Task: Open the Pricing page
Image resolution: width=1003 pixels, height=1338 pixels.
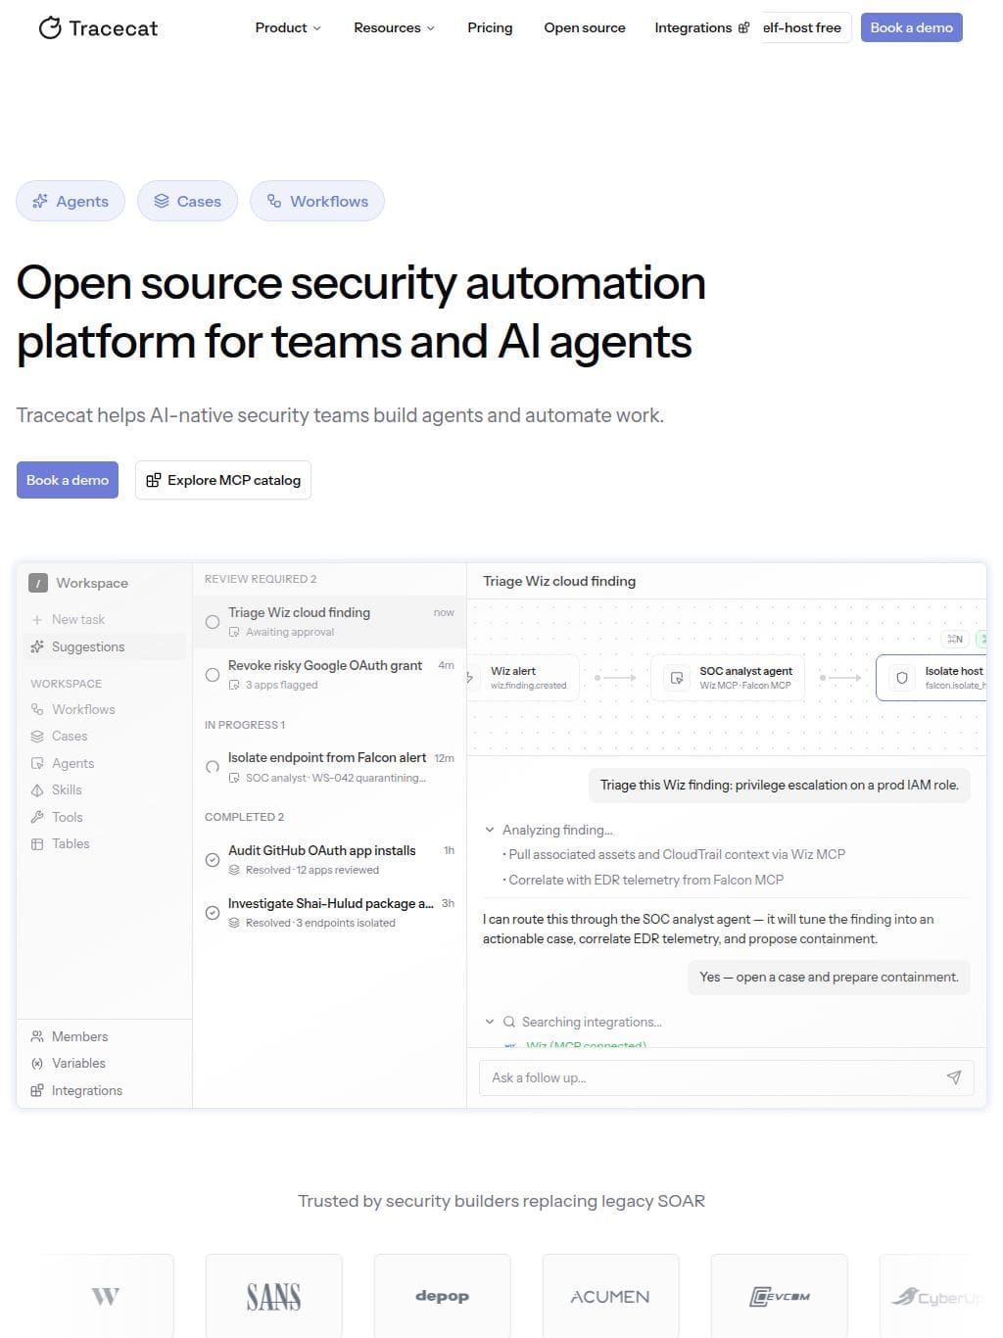Action: tap(490, 27)
